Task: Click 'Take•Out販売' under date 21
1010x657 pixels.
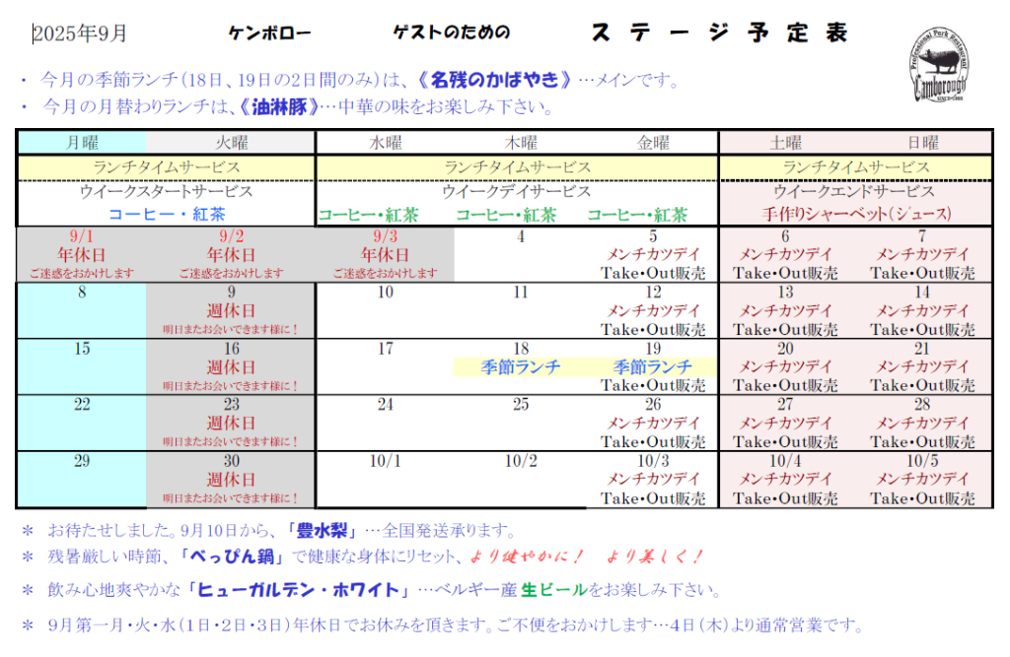Action: tap(922, 385)
